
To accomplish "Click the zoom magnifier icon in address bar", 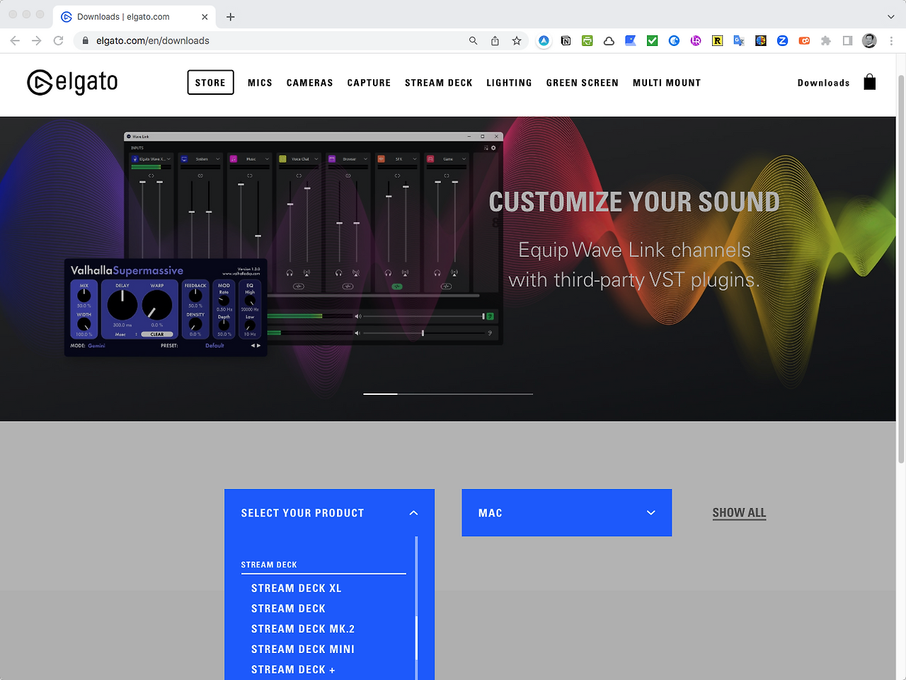I will (x=474, y=41).
